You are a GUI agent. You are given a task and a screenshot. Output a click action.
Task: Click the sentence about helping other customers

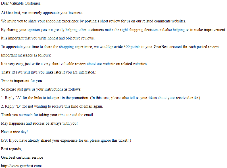coord(113,30)
